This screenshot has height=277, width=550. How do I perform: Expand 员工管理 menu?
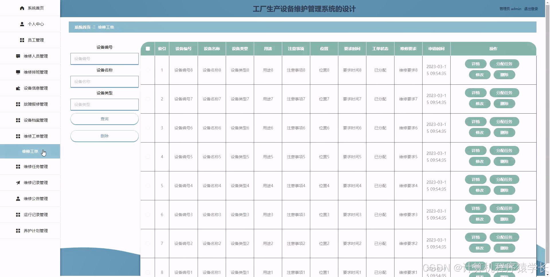tap(30, 40)
